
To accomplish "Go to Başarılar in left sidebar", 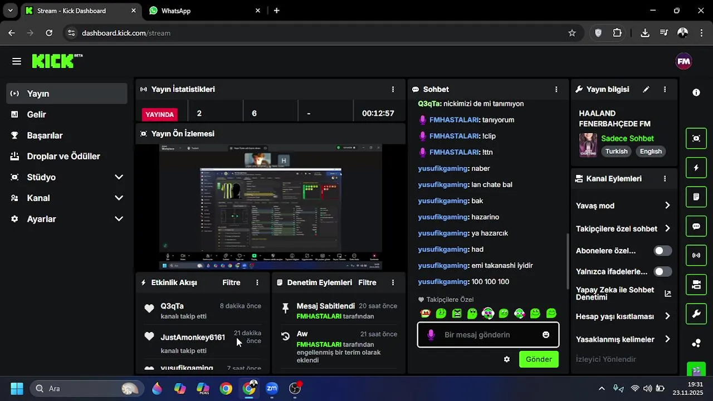I will (67, 135).
